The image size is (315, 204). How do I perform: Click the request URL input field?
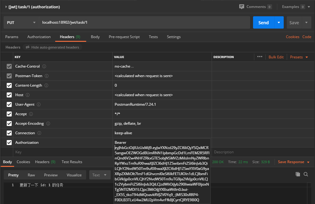tap(145, 22)
